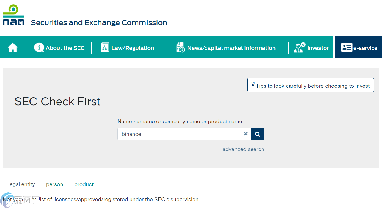Click the scales document icon for Law/Regulation
The width and height of the screenshot is (382, 208).
(105, 48)
